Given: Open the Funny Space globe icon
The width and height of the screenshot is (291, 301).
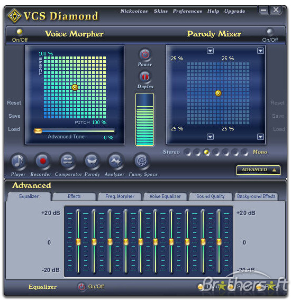Looking at the screenshot, I should (x=141, y=161).
